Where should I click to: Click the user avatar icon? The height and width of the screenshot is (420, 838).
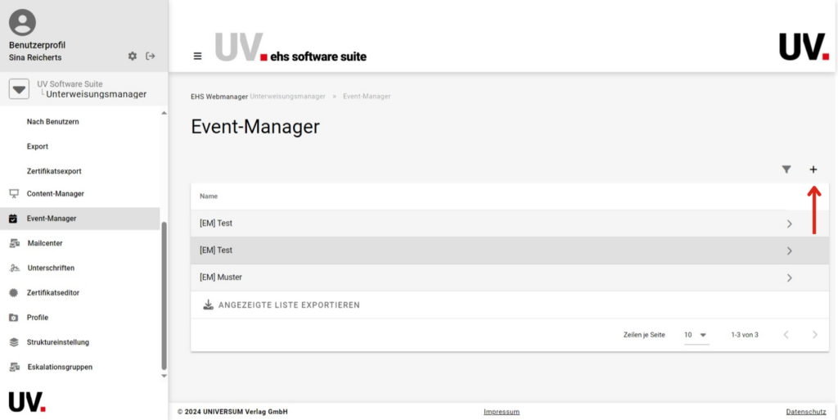22,23
